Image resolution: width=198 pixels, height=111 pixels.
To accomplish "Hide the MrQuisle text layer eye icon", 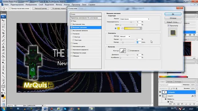I will pyautogui.click(x=160, y=92).
